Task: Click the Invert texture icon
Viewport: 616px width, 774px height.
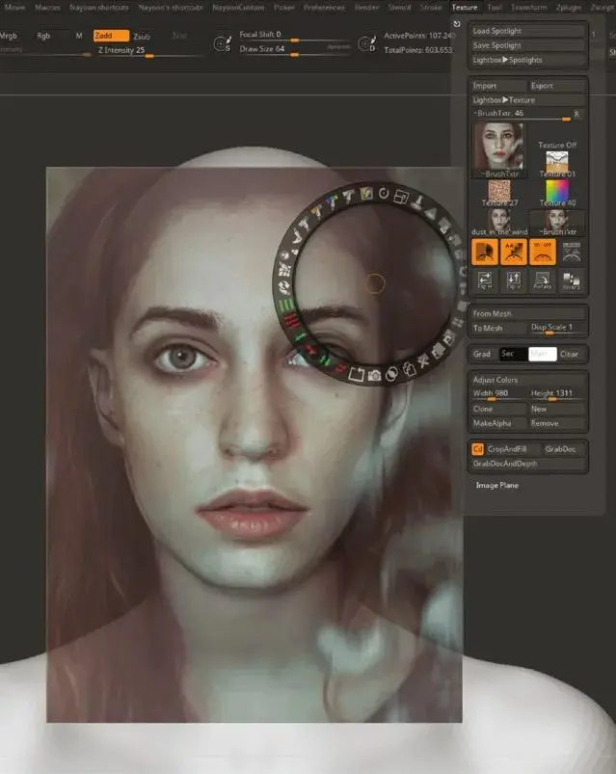Action: click(571, 280)
